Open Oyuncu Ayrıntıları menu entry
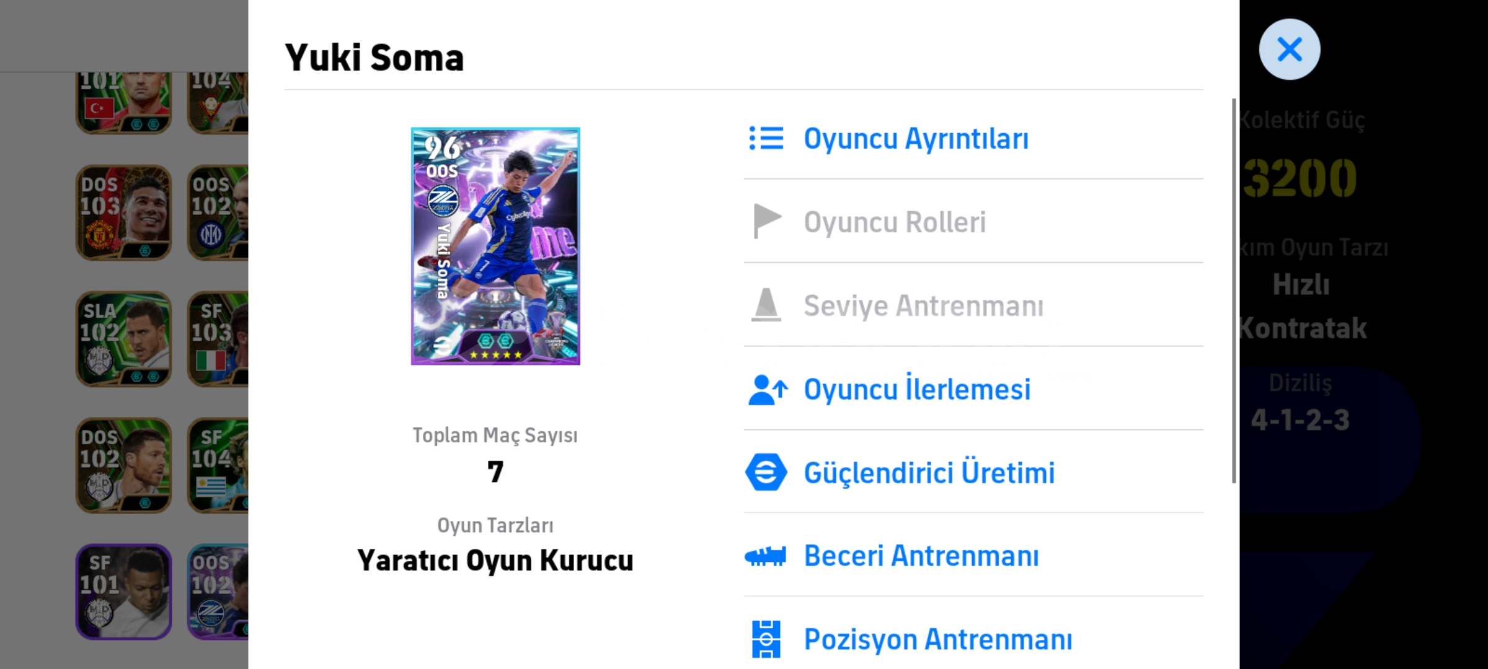This screenshot has width=1488, height=669. pos(916,139)
